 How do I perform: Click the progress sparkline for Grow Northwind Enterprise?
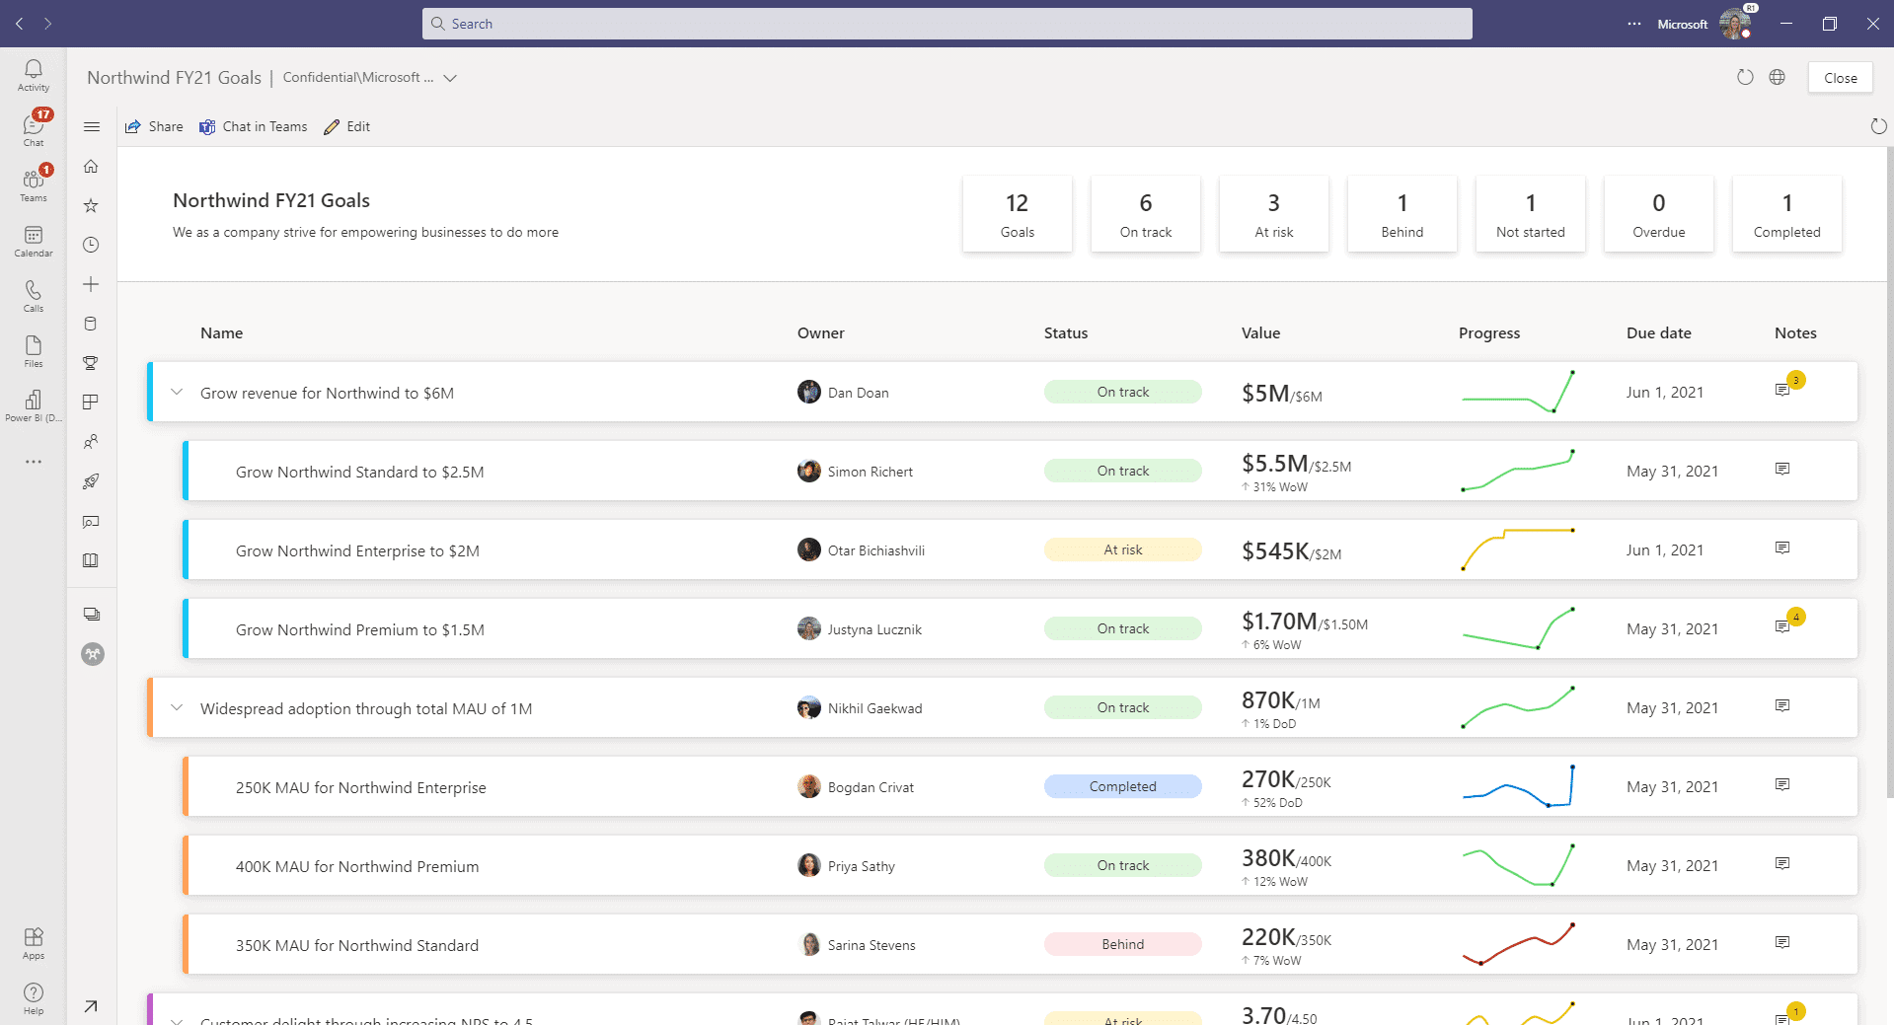coord(1518,549)
